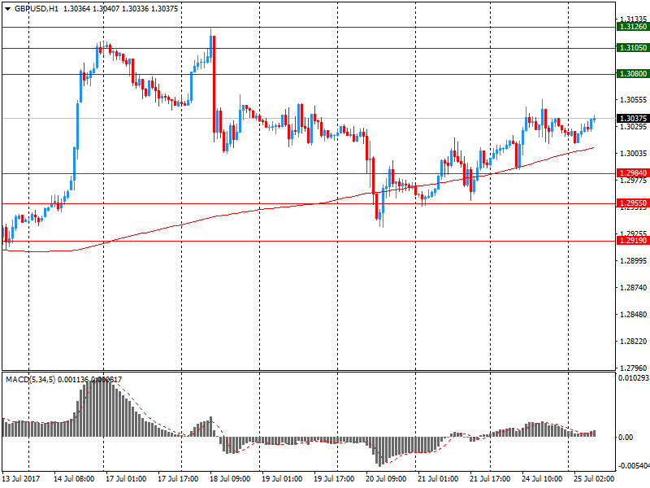Click the 25 Jul 02:00 time label
The width and height of the screenshot is (650, 488).
point(594,479)
